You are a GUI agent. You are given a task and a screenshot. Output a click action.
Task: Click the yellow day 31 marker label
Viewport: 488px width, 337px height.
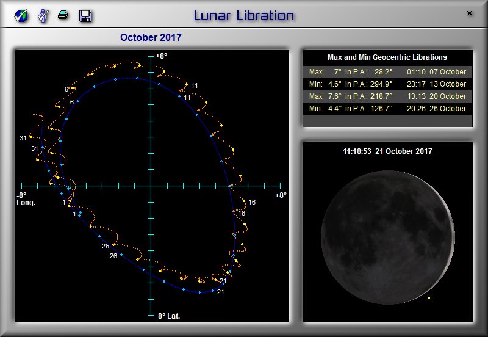[23, 139]
